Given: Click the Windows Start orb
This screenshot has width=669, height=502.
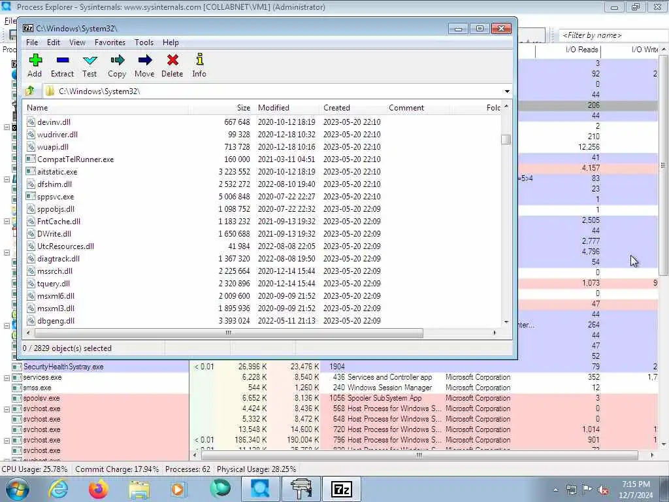Looking at the screenshot, I should point(17,489).
